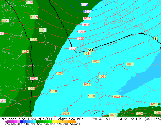161x125 pixels.
Task: Select the red 1014 isobar label
Action: (87, 18)
